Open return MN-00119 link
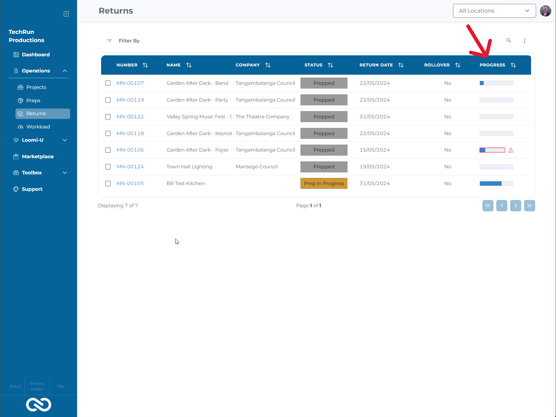556x417 pixels. coord(130,100)
